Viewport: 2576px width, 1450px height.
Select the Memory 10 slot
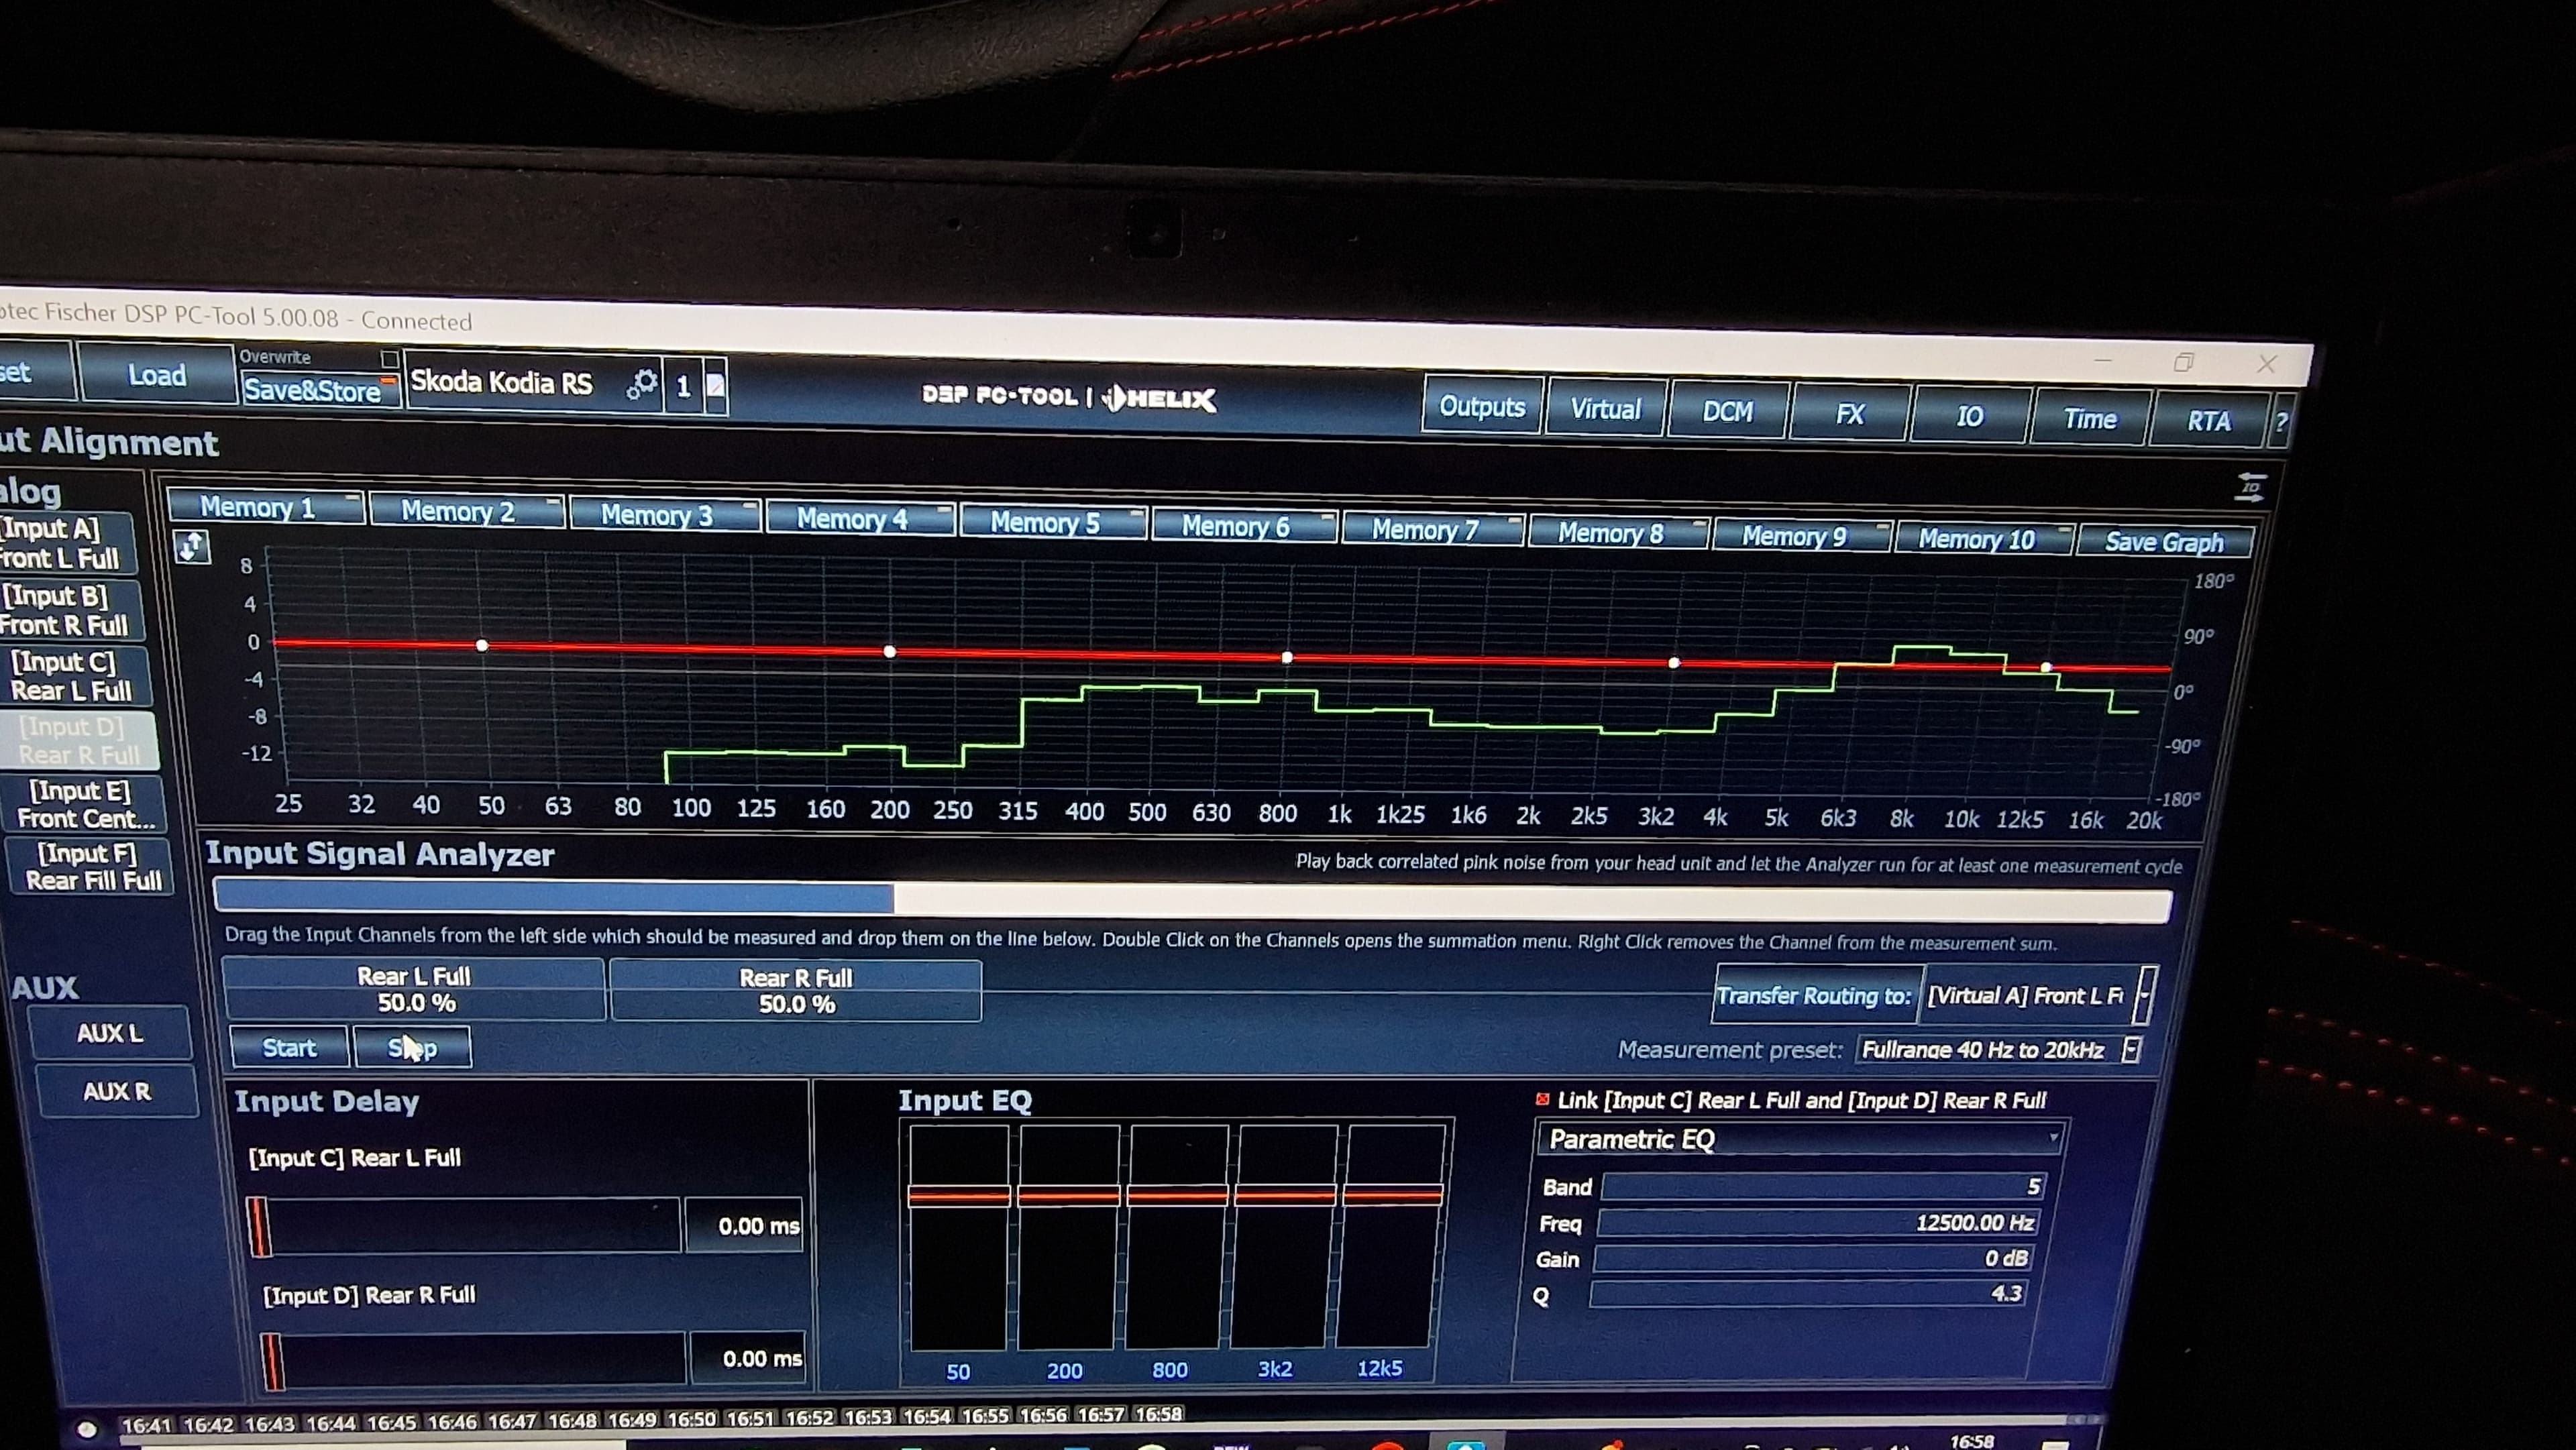[x=1985, y=539]
